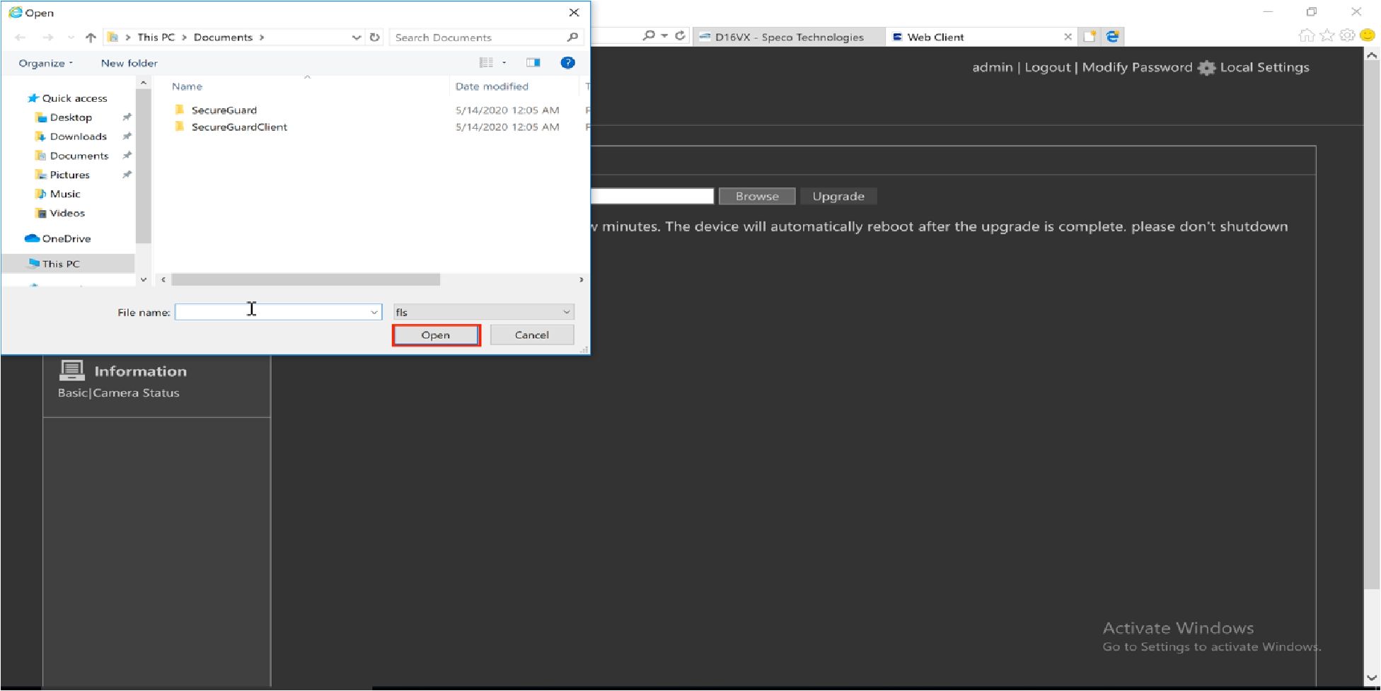
Task: Click the Local Settings gear icon
Action: (1207, 68)
